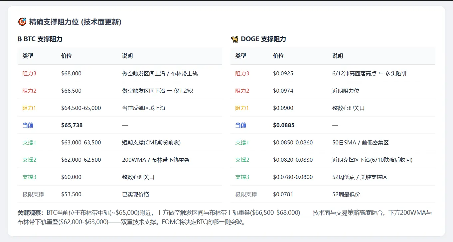This screenshot has width=453, height=242.
Task: Select the bold $65,738 current price
Action: click(72, 125)
